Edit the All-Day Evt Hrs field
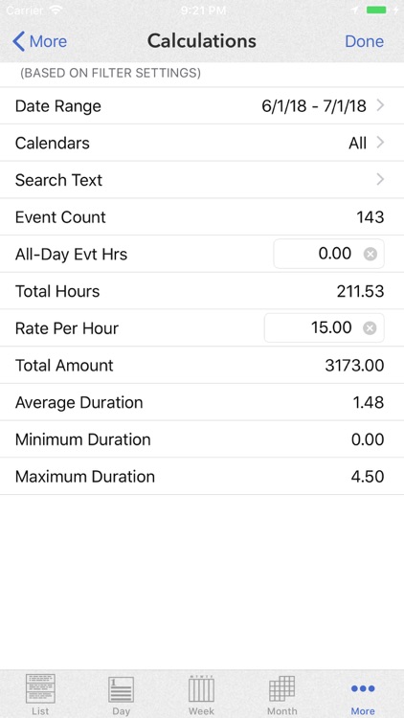 (329, 254)
